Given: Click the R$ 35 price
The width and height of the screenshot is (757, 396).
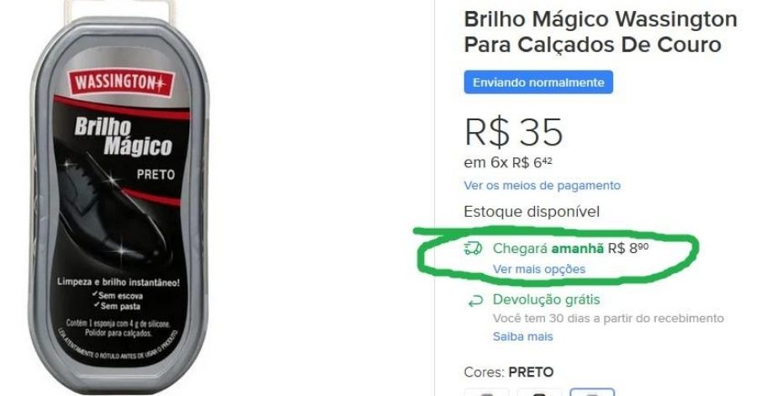Looking at the screenshot, I should (513, 132).
